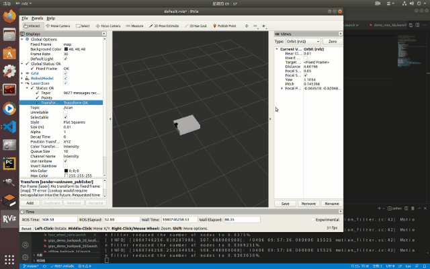The image size is (430, 269).
Task: Enable the Invert Rainbow checkbox
Action: pos(65,166)
